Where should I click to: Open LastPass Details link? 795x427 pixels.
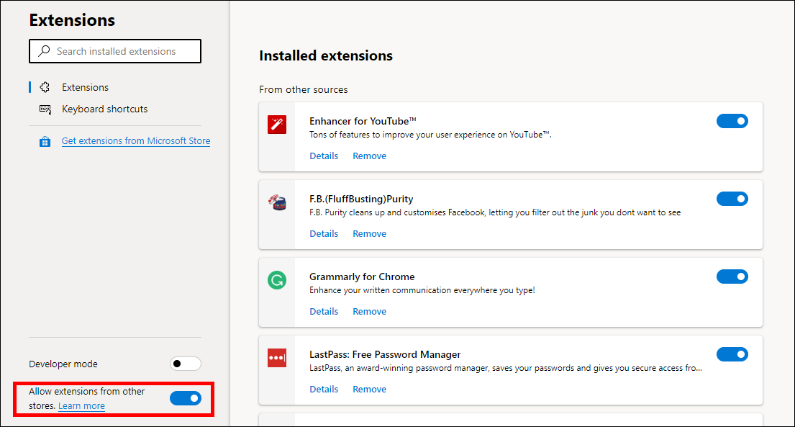click(x=324, y=389)
